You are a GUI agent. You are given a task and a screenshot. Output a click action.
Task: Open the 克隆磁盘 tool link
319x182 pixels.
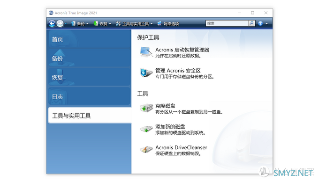165,106
